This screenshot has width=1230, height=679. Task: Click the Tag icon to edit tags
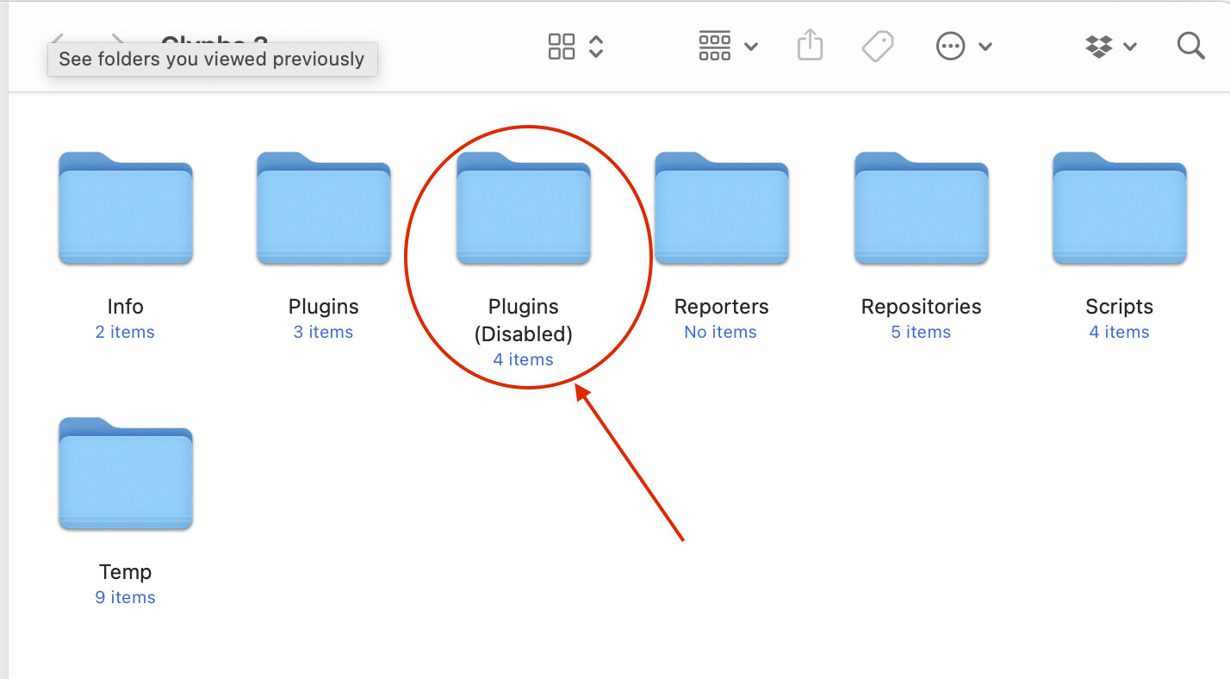pos(877,47)
